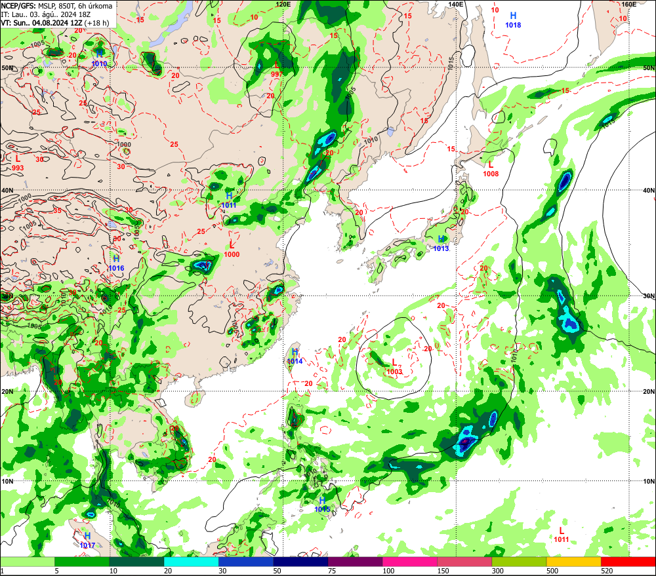Click the low-pressure marker 'L 1000' over China
This screenshot has width=656, height=576.
[x=232, y=250]
